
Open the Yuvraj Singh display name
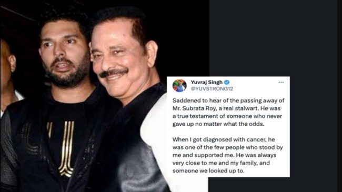point(207,82)
